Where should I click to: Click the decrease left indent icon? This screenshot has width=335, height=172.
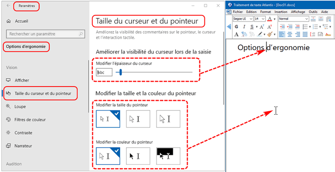click(x=290, y=27)
